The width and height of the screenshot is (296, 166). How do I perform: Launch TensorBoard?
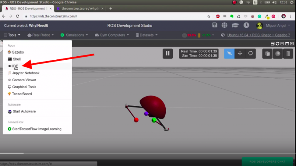click(20, 94)
